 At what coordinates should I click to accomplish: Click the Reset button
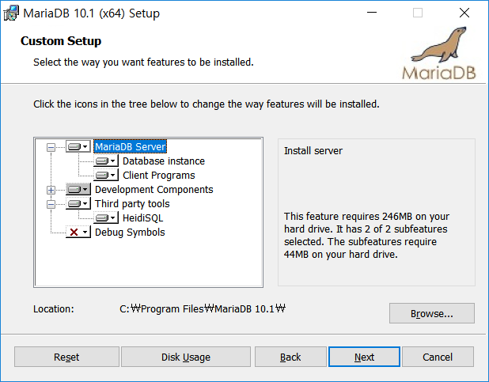pyautogui.click(x=66, y=357)
